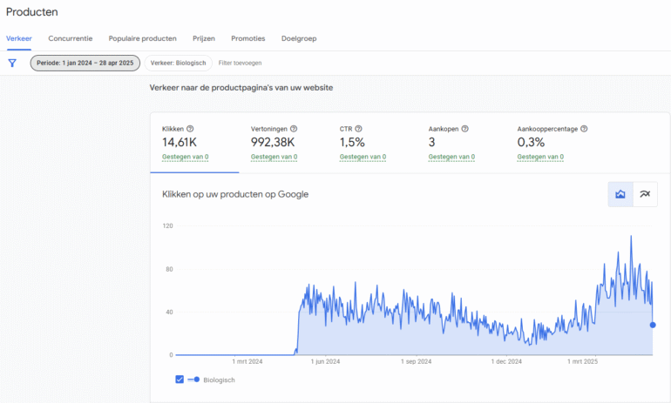Click Gestegen van 0 under CTR

coord(363,157)
